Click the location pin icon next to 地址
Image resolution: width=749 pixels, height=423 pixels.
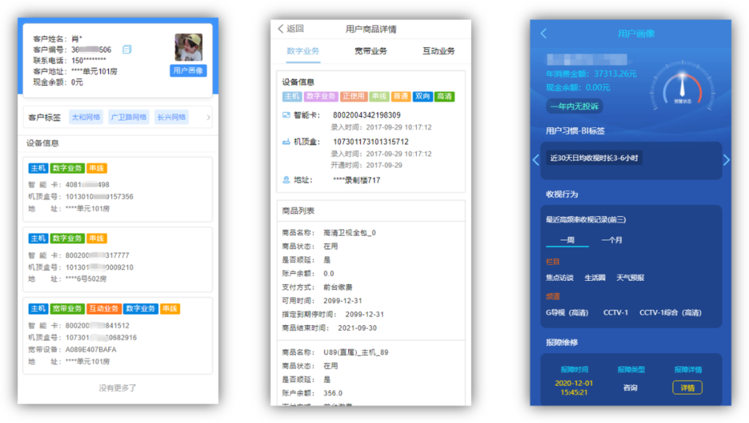point(286,180)
